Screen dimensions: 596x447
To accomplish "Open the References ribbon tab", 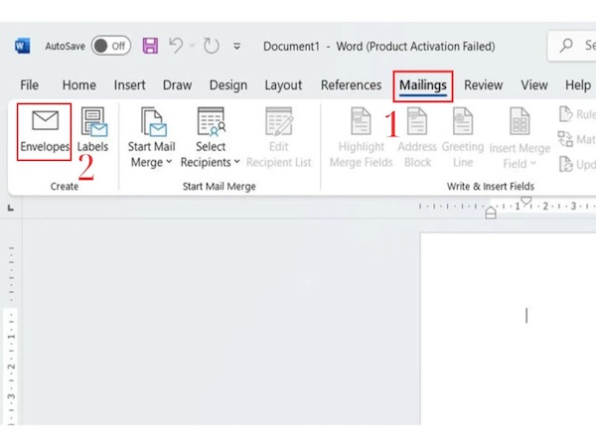I will click(x=351, y=85).
